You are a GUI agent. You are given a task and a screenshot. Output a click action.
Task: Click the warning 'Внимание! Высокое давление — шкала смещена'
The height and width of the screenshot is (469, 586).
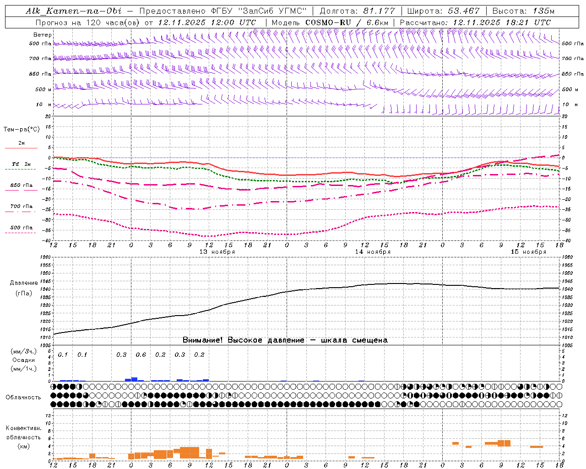coord(285,340)
